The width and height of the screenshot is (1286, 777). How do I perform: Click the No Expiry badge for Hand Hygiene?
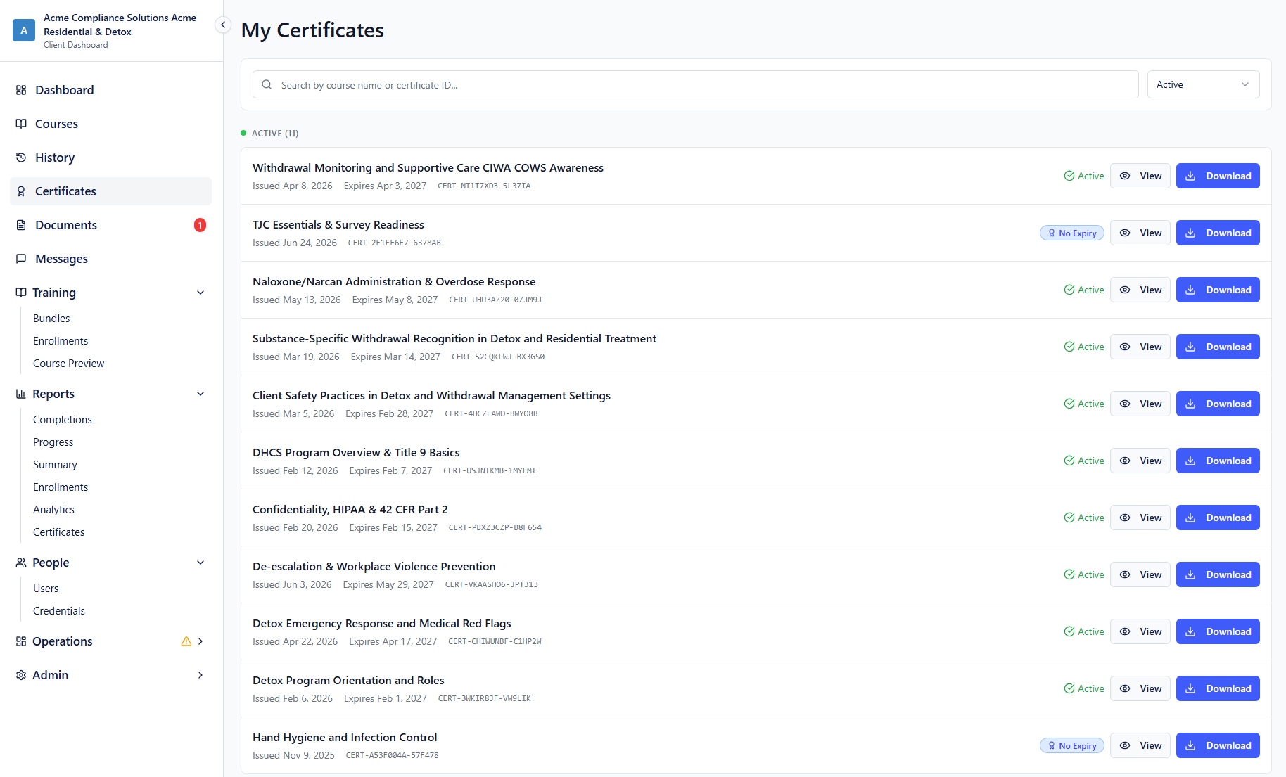[x=1072, y=745]
